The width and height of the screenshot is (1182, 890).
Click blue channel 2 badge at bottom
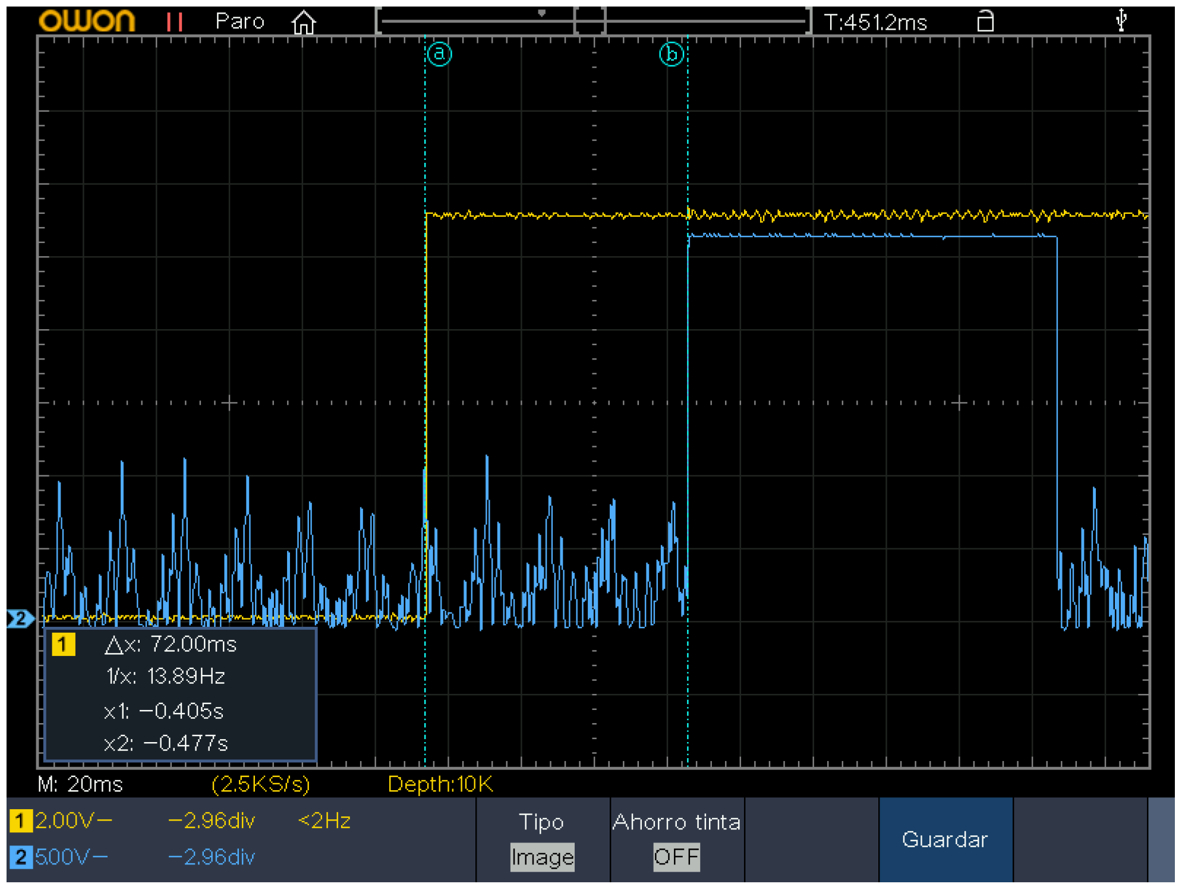pyautogui.click(x=20, y=857)
